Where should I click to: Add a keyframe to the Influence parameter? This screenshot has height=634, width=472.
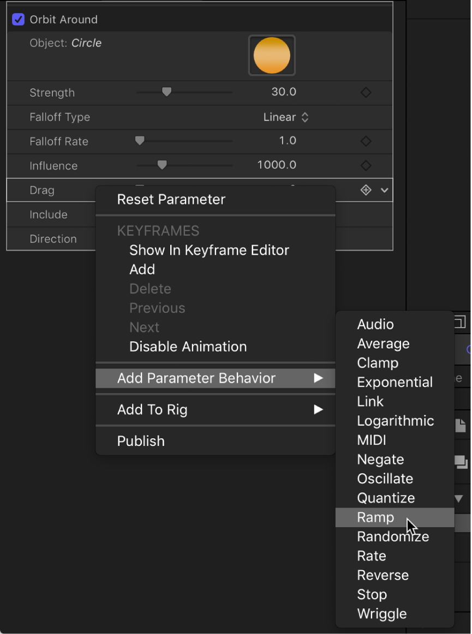(366, 166)
